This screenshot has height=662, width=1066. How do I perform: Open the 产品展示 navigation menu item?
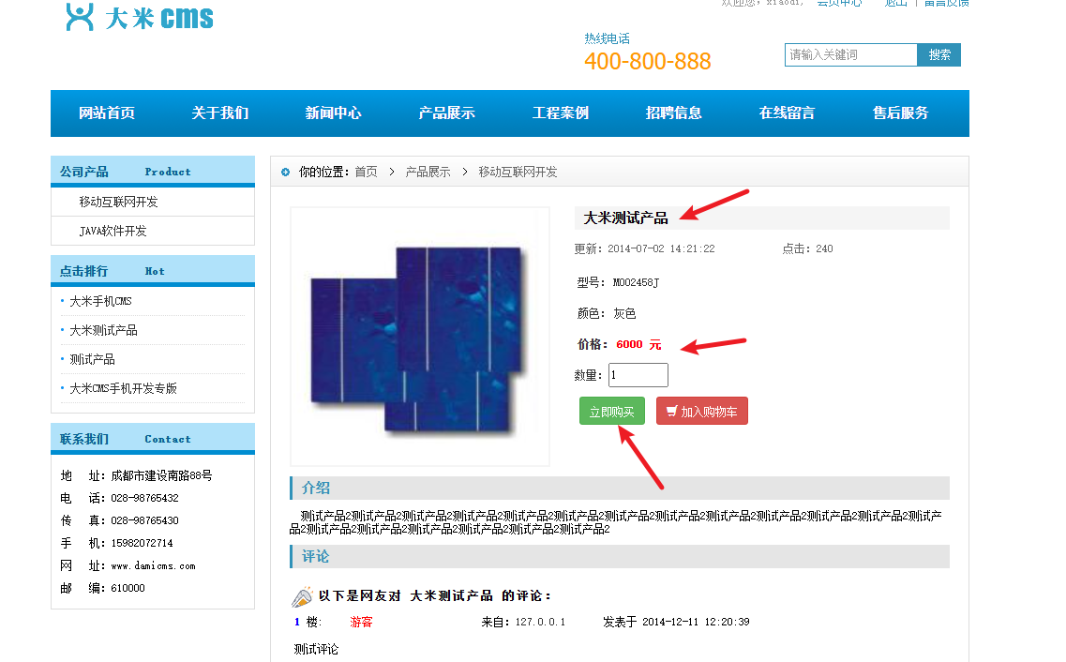[x=446, y=113]
